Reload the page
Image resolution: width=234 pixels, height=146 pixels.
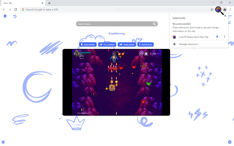click(x=16, y=9)
